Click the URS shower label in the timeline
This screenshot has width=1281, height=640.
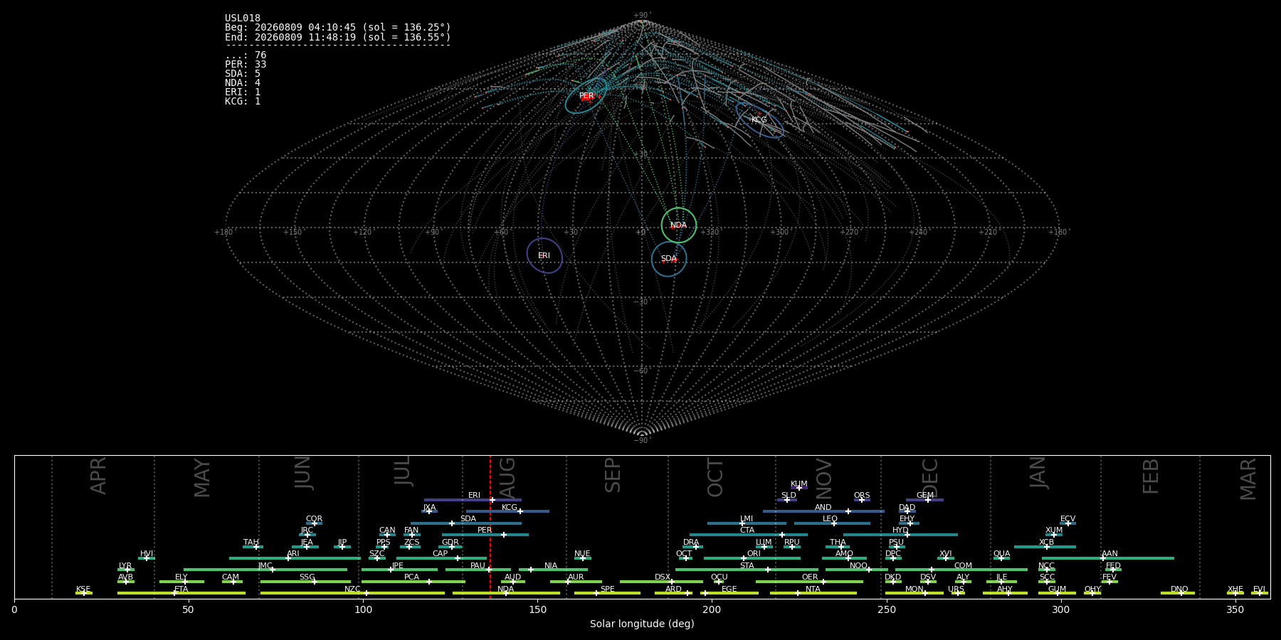[x=956, y=590]
